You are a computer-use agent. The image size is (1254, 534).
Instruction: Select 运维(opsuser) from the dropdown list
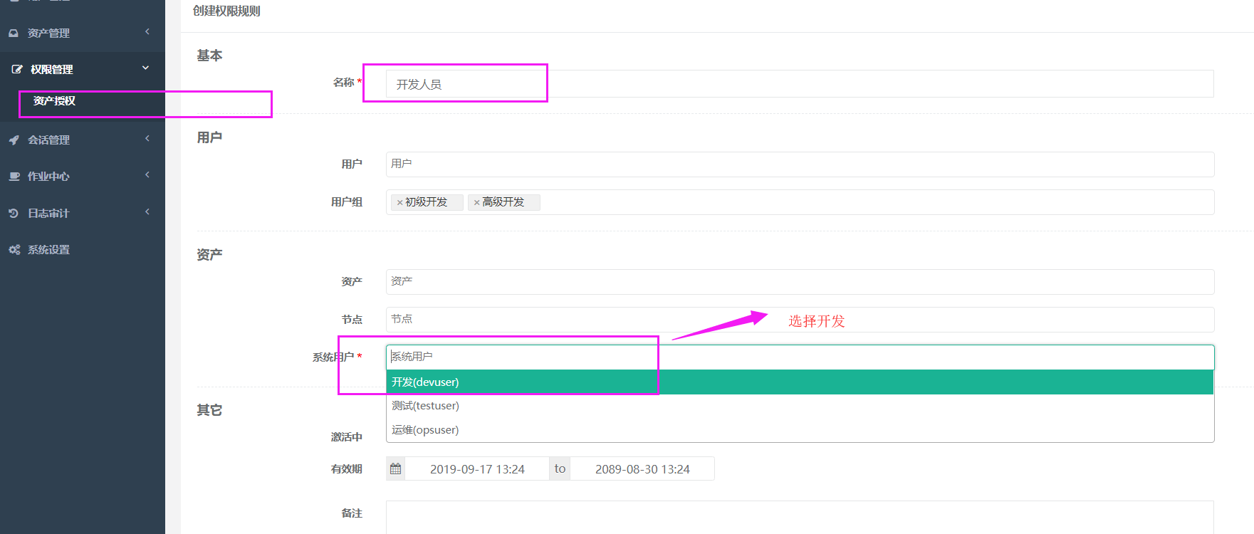pyautogui.click(x=800, y=430)
